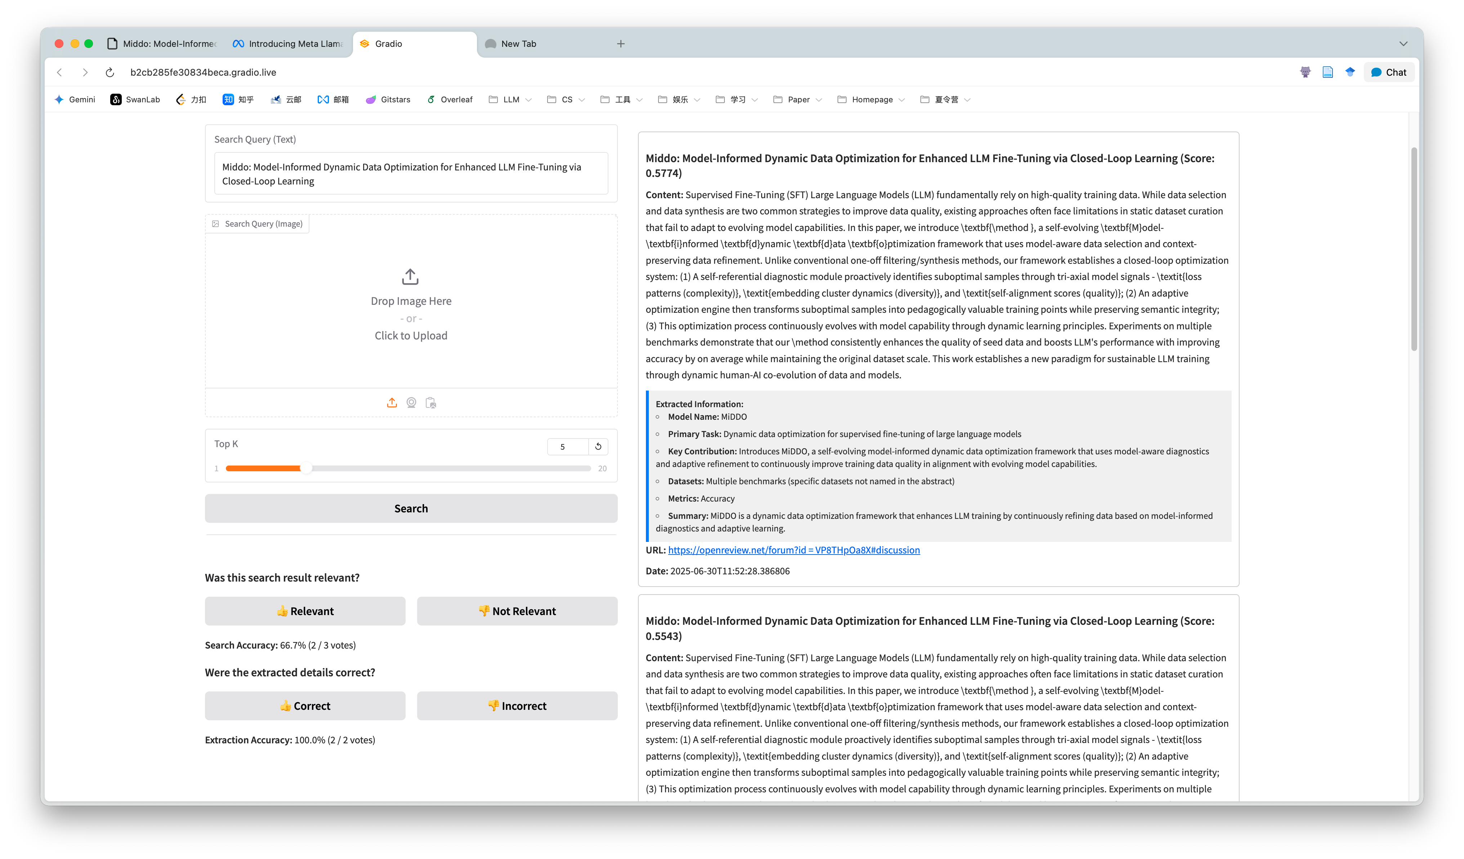The width and height of the screenshot is (1464, 859).
Task: Select the Gradio tab
Action: point(415,44)
